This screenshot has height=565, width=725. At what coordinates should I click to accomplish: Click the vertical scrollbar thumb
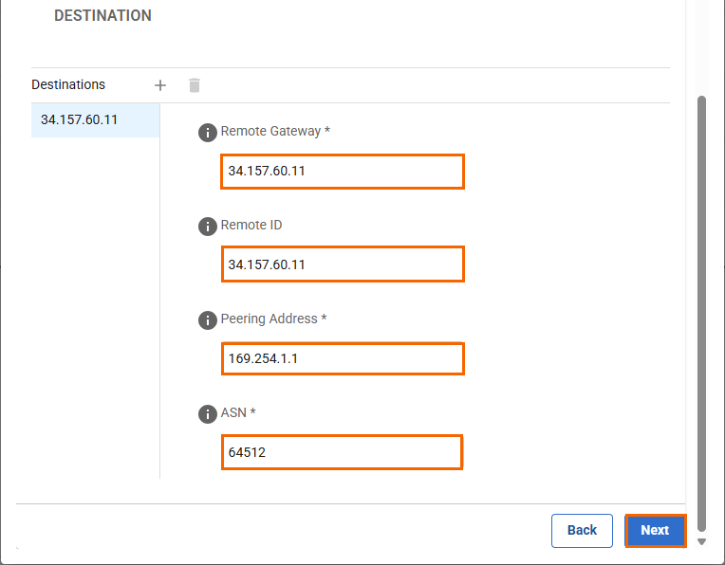(x=702, y=313)
